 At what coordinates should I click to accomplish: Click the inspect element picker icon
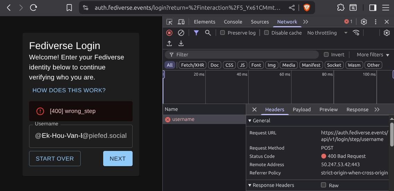[169, 22]
